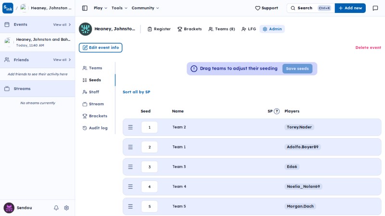The width and height of the screenshot is (385, 216).
Task: View all events chevron link
Action: (62, 25)
